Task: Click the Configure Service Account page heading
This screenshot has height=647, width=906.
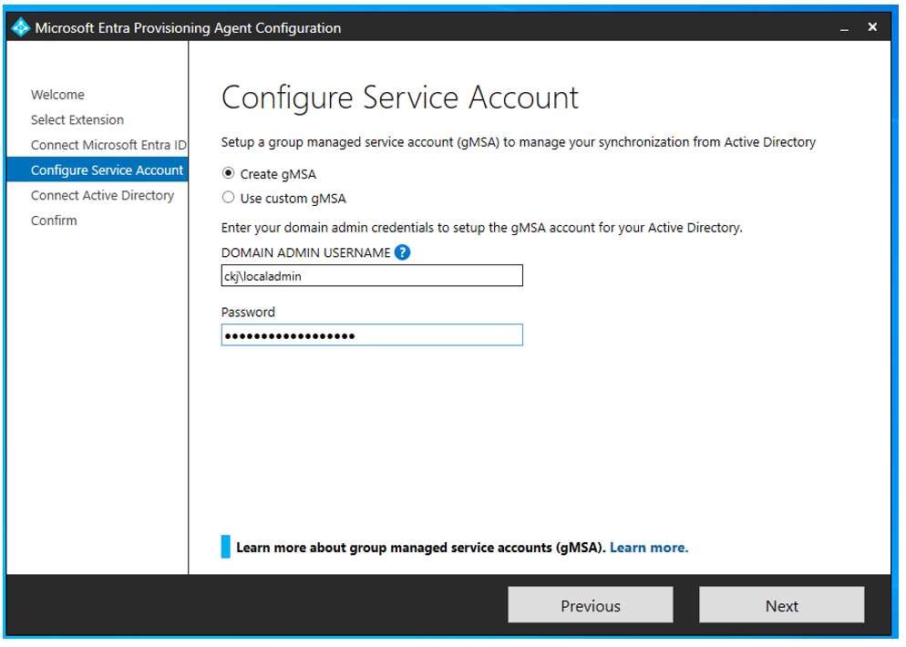Action: click(399, 98)
